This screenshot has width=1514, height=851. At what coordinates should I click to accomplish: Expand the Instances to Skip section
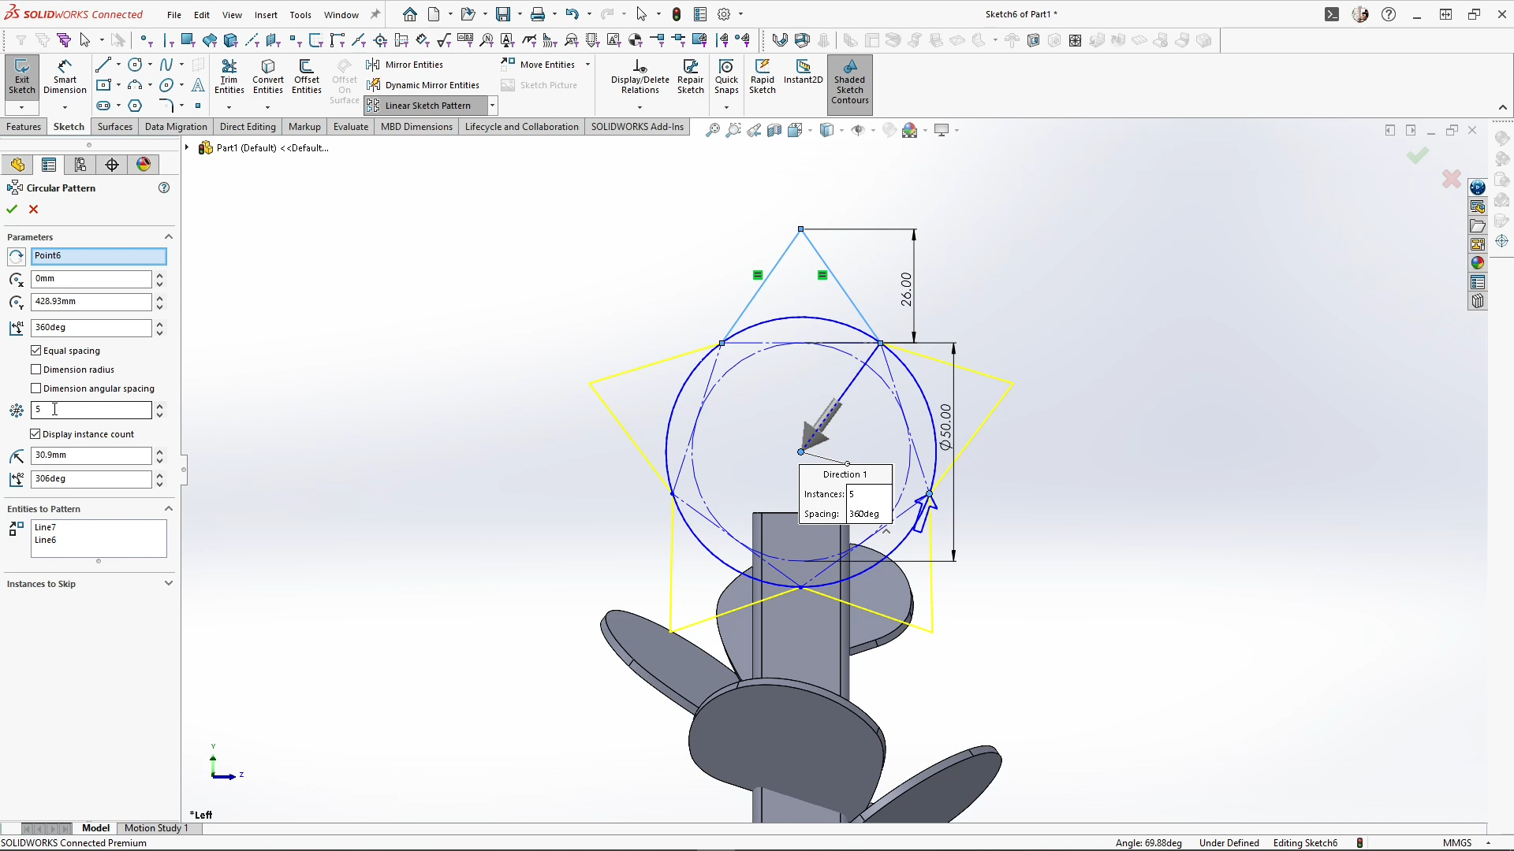pyautogui.click(x=168, y=584)
